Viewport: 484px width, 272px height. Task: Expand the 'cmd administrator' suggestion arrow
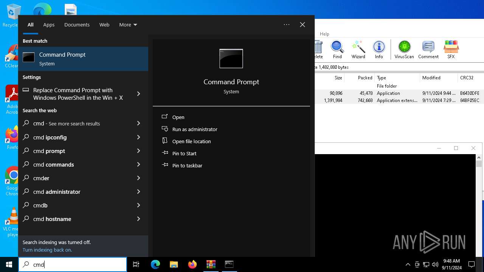point(138,192)
